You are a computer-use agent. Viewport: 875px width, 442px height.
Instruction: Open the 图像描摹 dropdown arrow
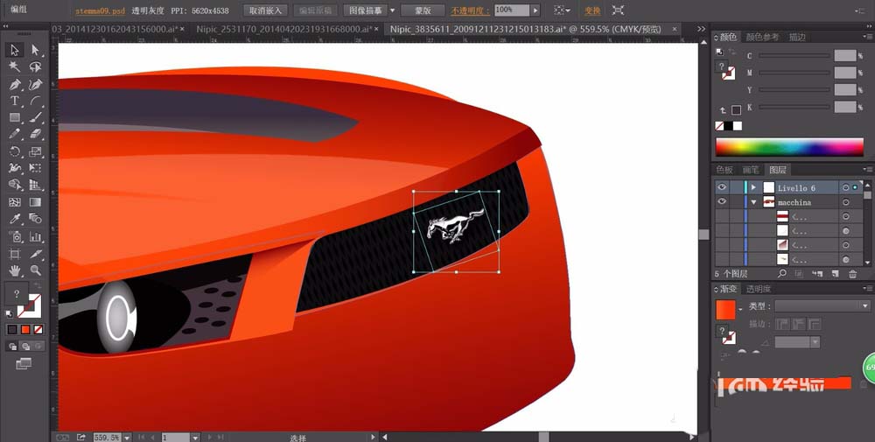pos(392,10)
